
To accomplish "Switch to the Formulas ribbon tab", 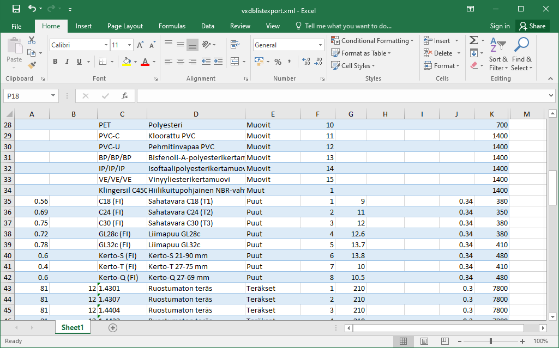I will point(172,26).
